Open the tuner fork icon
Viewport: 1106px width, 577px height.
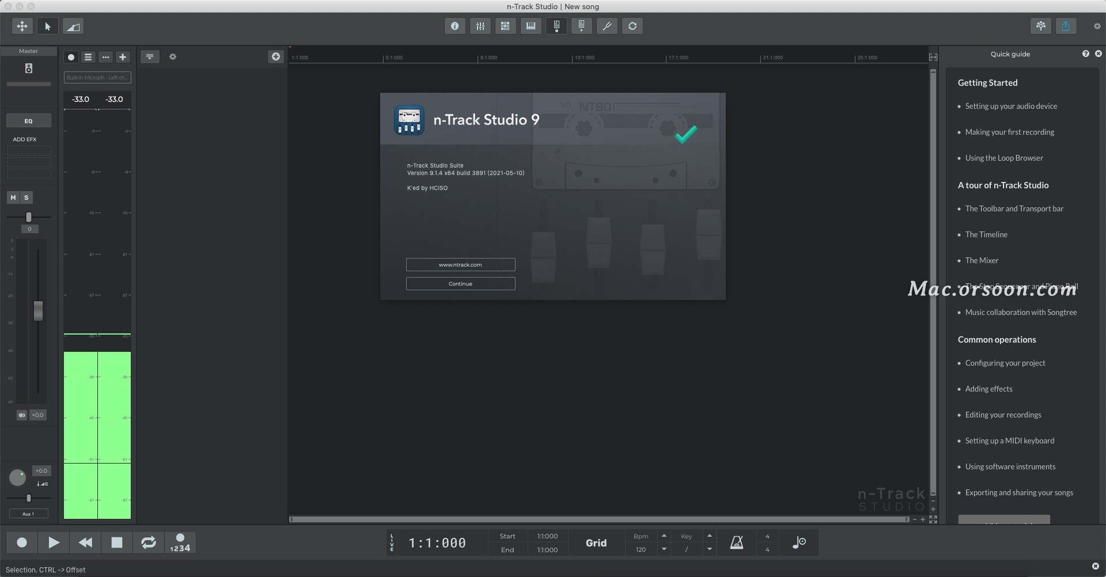point(607,26)
